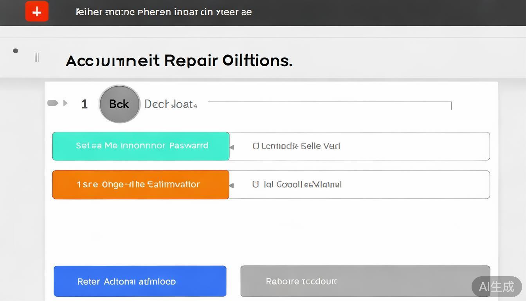The height and width of the screenshot is (301, 526).
Task: Click the gray pill icon before step 1
Action: click(x=52, y=103)
